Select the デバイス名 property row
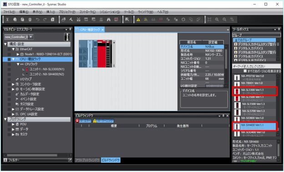Image resolution: width=284 pixels, height=172 pixels. tap(202, 47)
